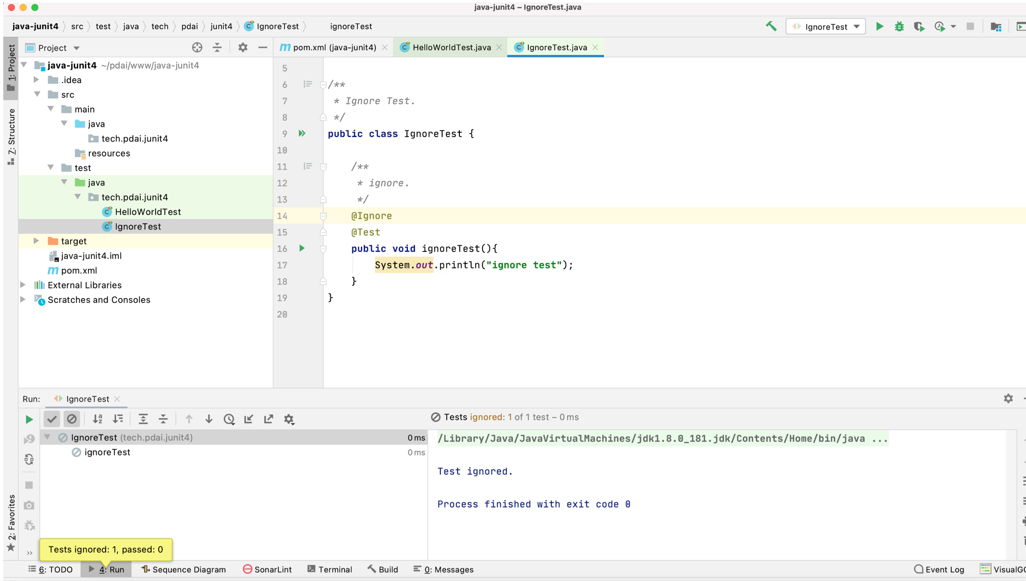Image resolution: width=1026 pixels, height=581 pixels.
Task: Toggle Show Passed tests checkmark
Action: (52, 419)
